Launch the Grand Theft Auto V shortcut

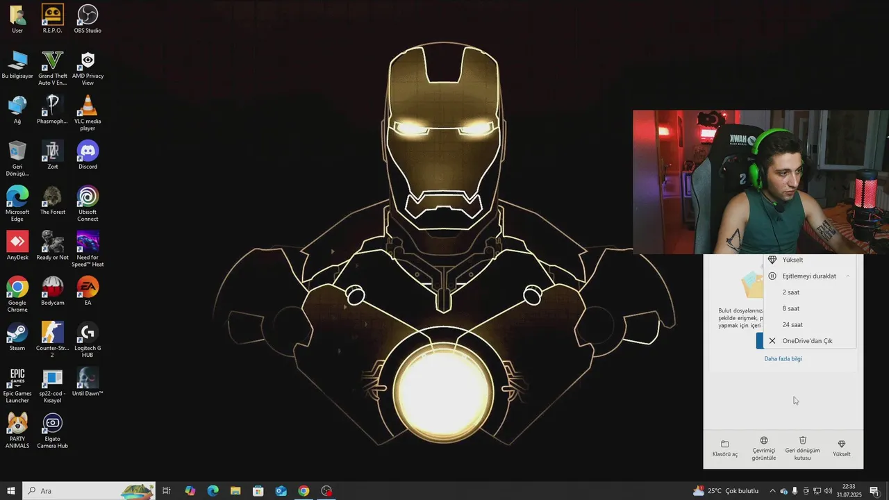pyautogui.click(x=52, y=68)
